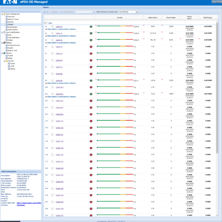
Task: Click the second icon in the Outlets toolbar
Action: click(x=48, y=12)
